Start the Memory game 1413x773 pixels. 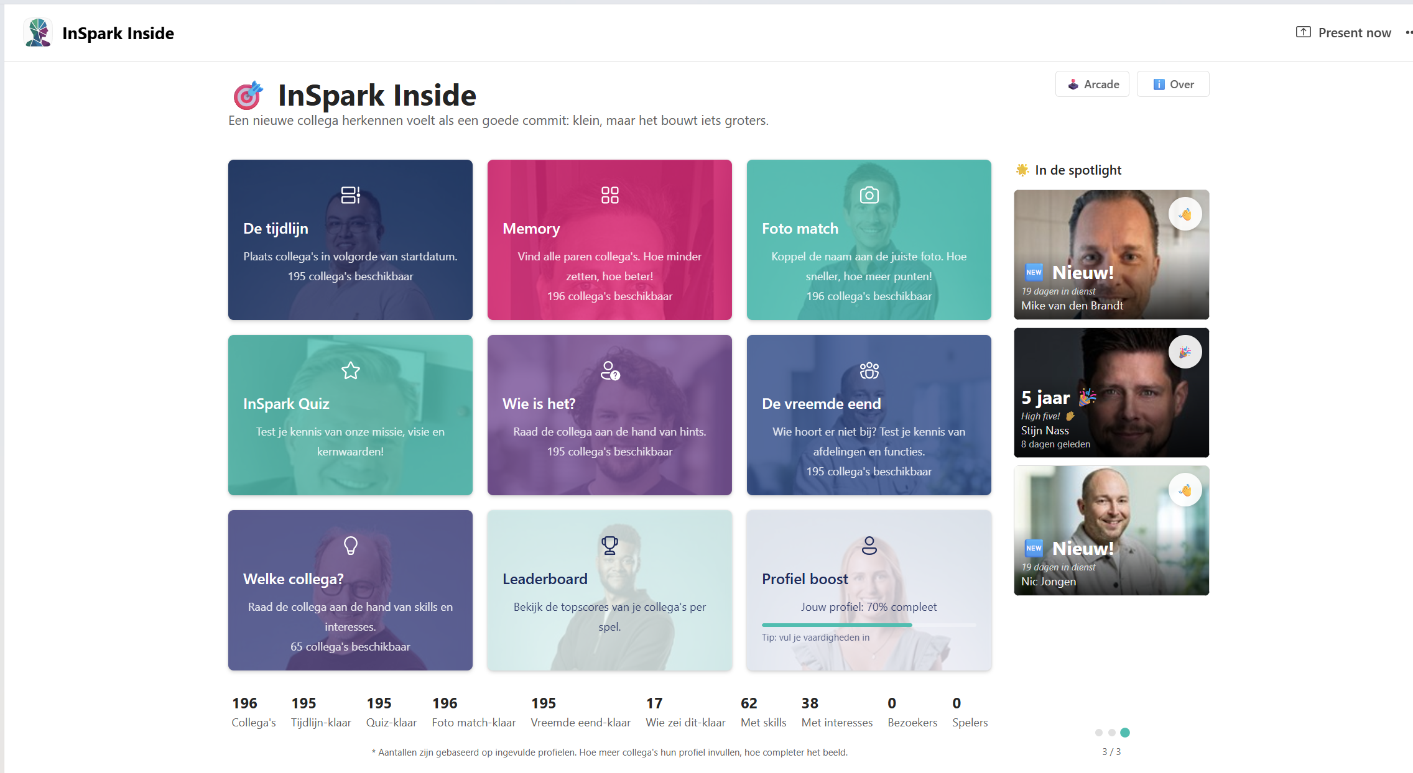coord(609,240)
